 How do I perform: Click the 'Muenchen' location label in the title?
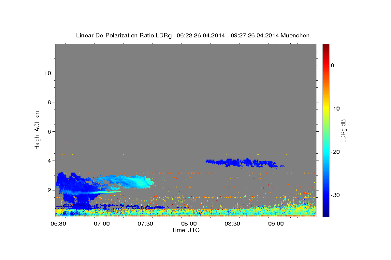[295, 35]
